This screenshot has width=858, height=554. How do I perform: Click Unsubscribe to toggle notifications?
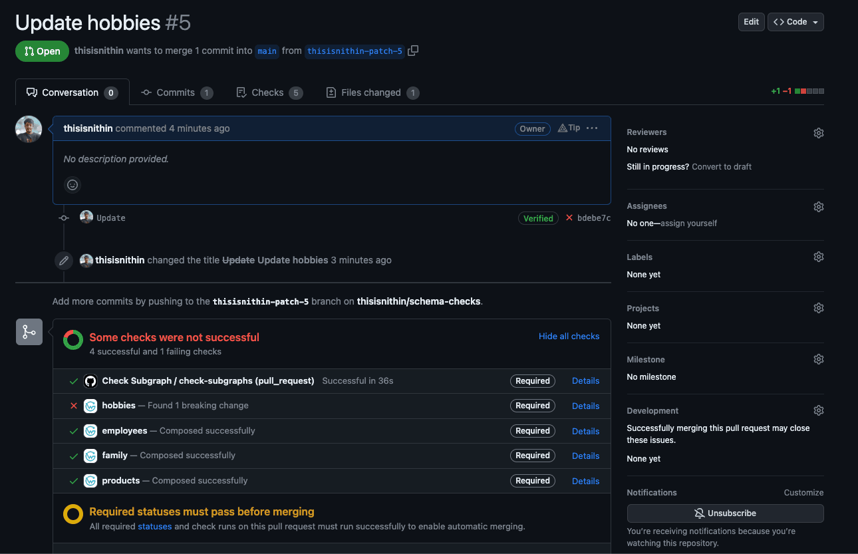(x=725, y=513)
